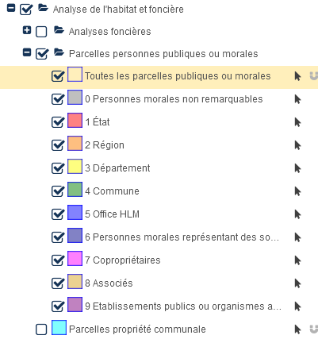This screenshot has height=339, width=318.
Task: Select 0 Personnes morales non remarquables layer
Action: click(x=174, y=99)
